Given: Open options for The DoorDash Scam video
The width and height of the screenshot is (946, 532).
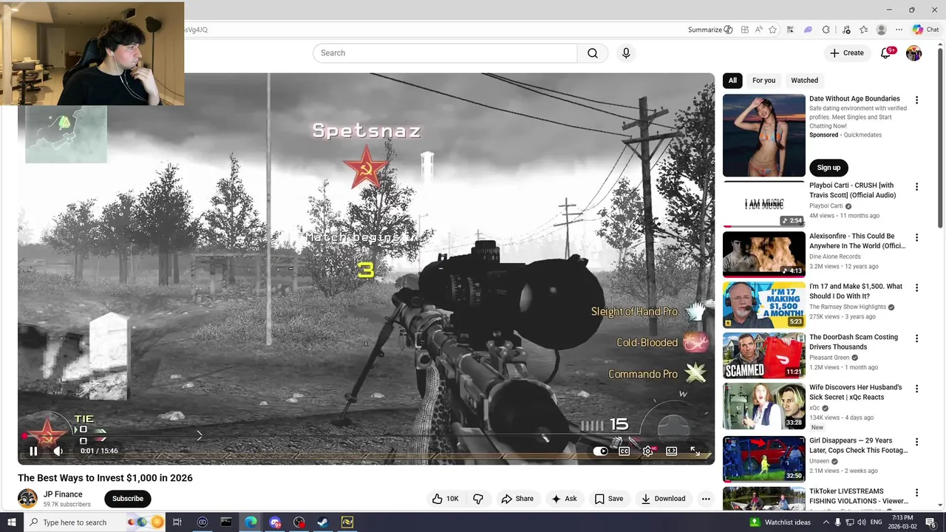Looking at the screenshot, I should click(916, 338).
